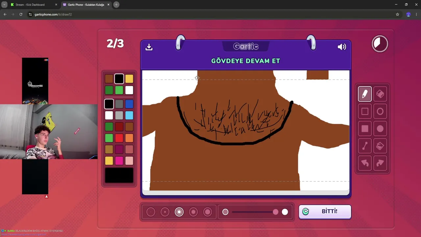Pick the tan gold color swatch

pyautogui.click(x=109, y=149)
